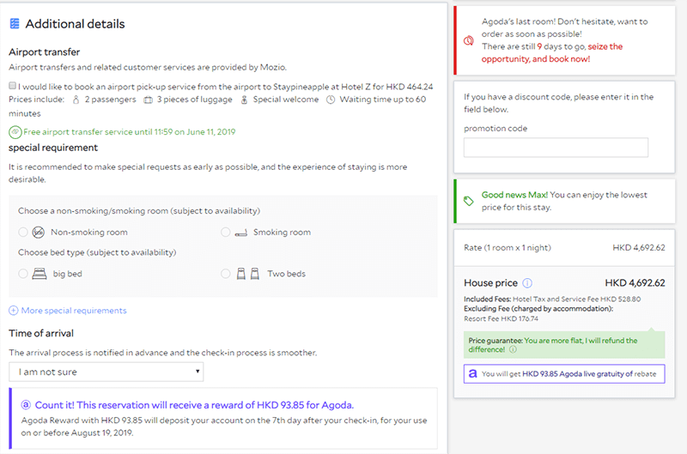This screenshot has height=454, width=687.
Task: Click the red urgency clock icon
Action: [468, 40]
